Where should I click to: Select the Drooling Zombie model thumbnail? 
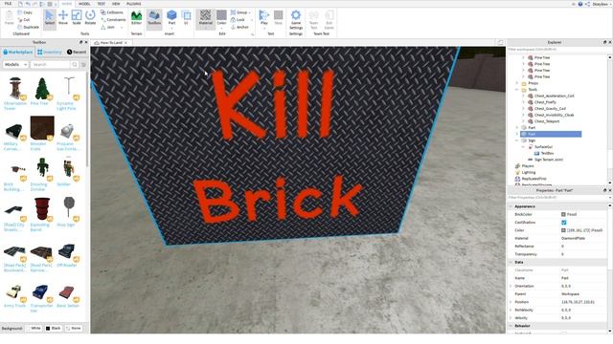click(x=41, y=169)
